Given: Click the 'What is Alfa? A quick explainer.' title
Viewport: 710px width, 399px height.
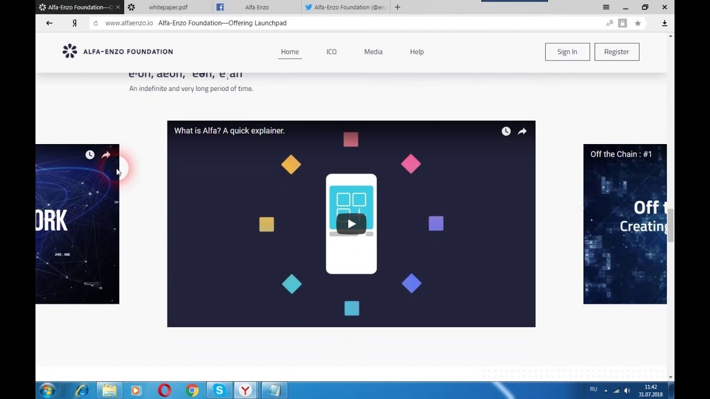Looking at the screenshot, I should [x=230, y=131].
